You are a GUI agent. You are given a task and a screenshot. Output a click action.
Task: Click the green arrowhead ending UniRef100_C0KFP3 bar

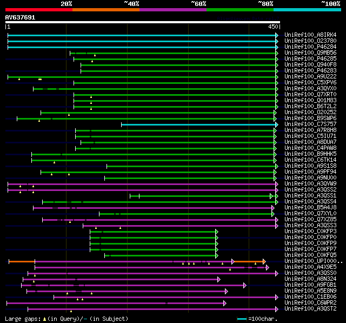click(217, 232)
